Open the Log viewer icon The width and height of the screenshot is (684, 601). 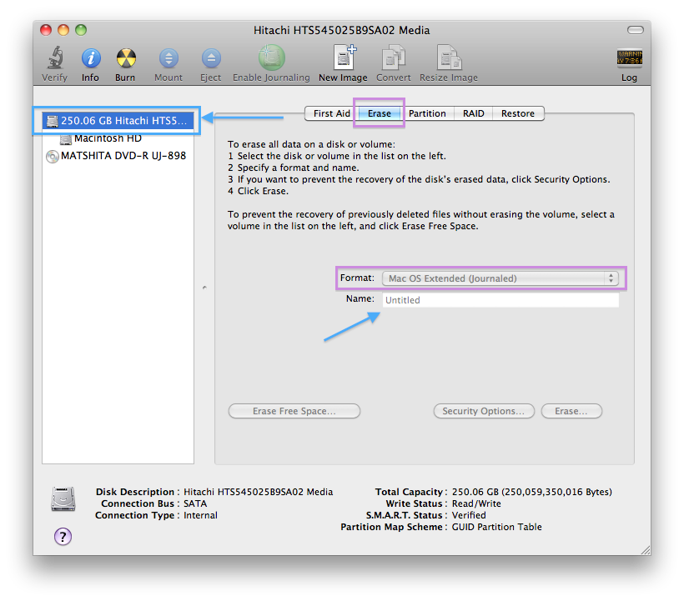tap(629, 58)
